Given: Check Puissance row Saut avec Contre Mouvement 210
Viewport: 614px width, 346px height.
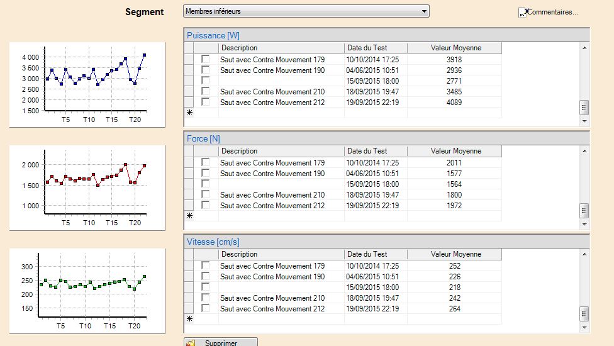Looking at the screenshot, I should point(205,91).
